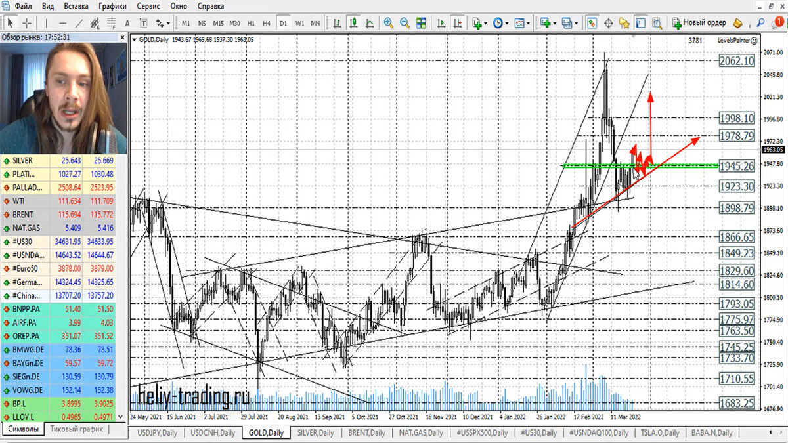Select the Fibonacci retracement tool

click(x=112, y=23)
